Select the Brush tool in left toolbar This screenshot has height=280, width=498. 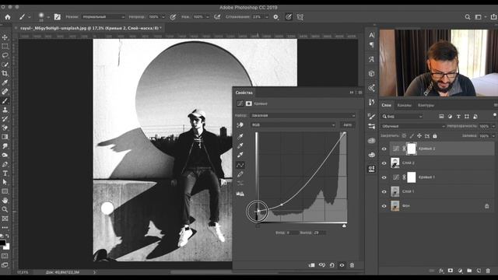pyautogui.click(x=5, y=101)
